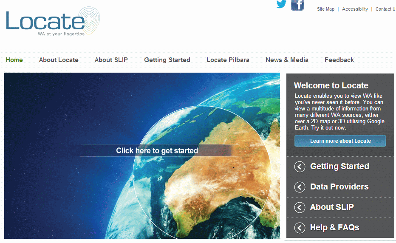Click the Welcome to Locate heading
Image resolution: width=396 pixels, height=243 pixels.
[331, 86]
